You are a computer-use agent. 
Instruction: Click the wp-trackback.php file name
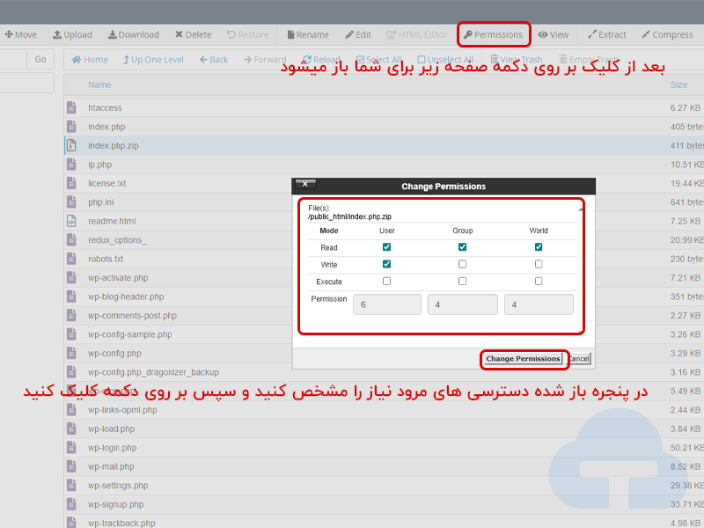coord(121,523)
